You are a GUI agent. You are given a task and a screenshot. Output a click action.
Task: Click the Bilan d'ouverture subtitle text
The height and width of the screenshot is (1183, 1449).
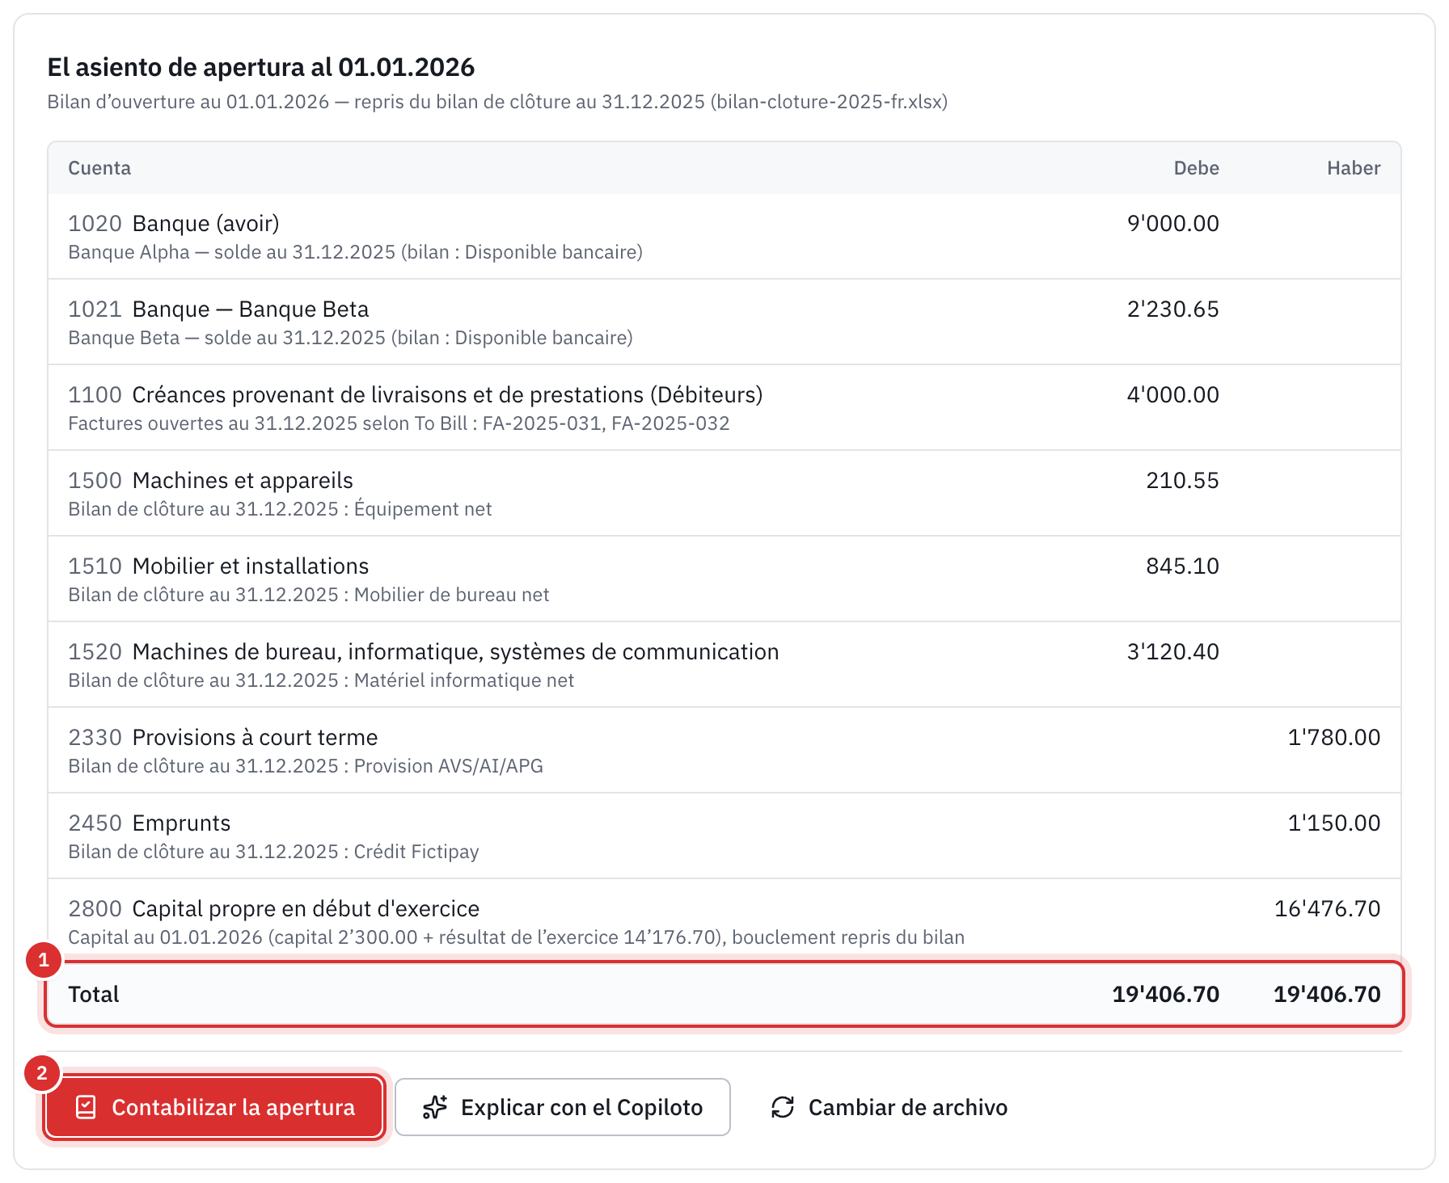tap(497, 102)
